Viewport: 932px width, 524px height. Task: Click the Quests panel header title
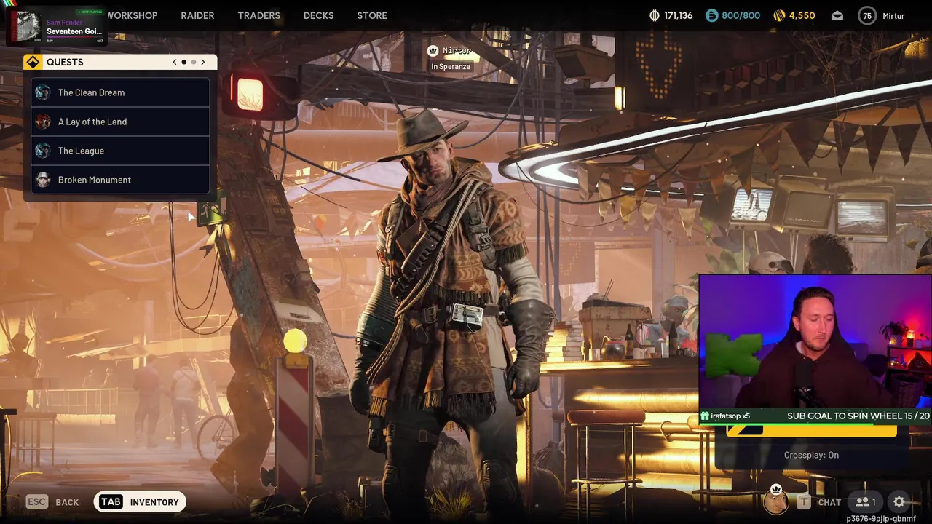click(65, 62)
